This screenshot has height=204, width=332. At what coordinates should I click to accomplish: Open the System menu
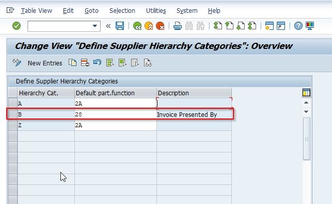coord(187,10)
